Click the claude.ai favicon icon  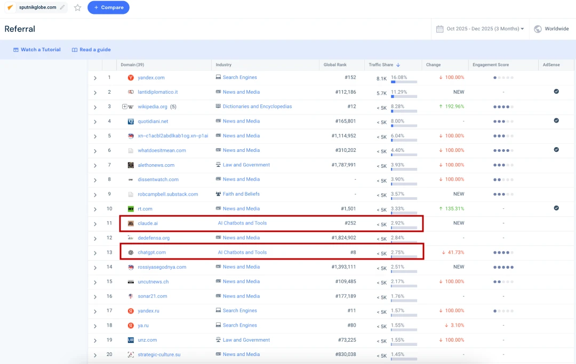pos(131,223)
